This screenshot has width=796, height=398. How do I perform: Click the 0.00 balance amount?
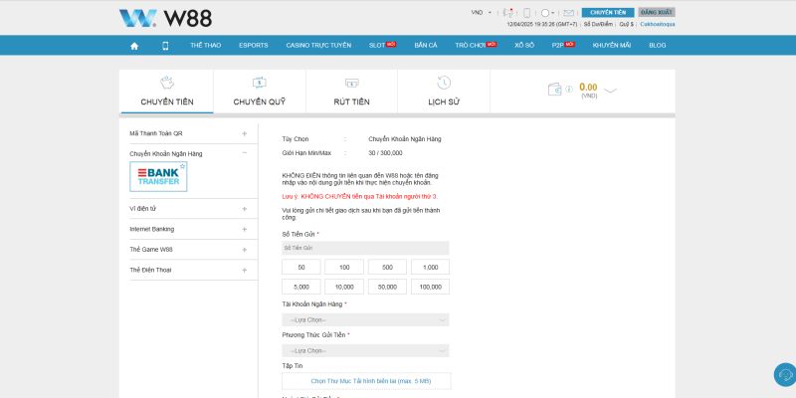click(x=588, y=88)
